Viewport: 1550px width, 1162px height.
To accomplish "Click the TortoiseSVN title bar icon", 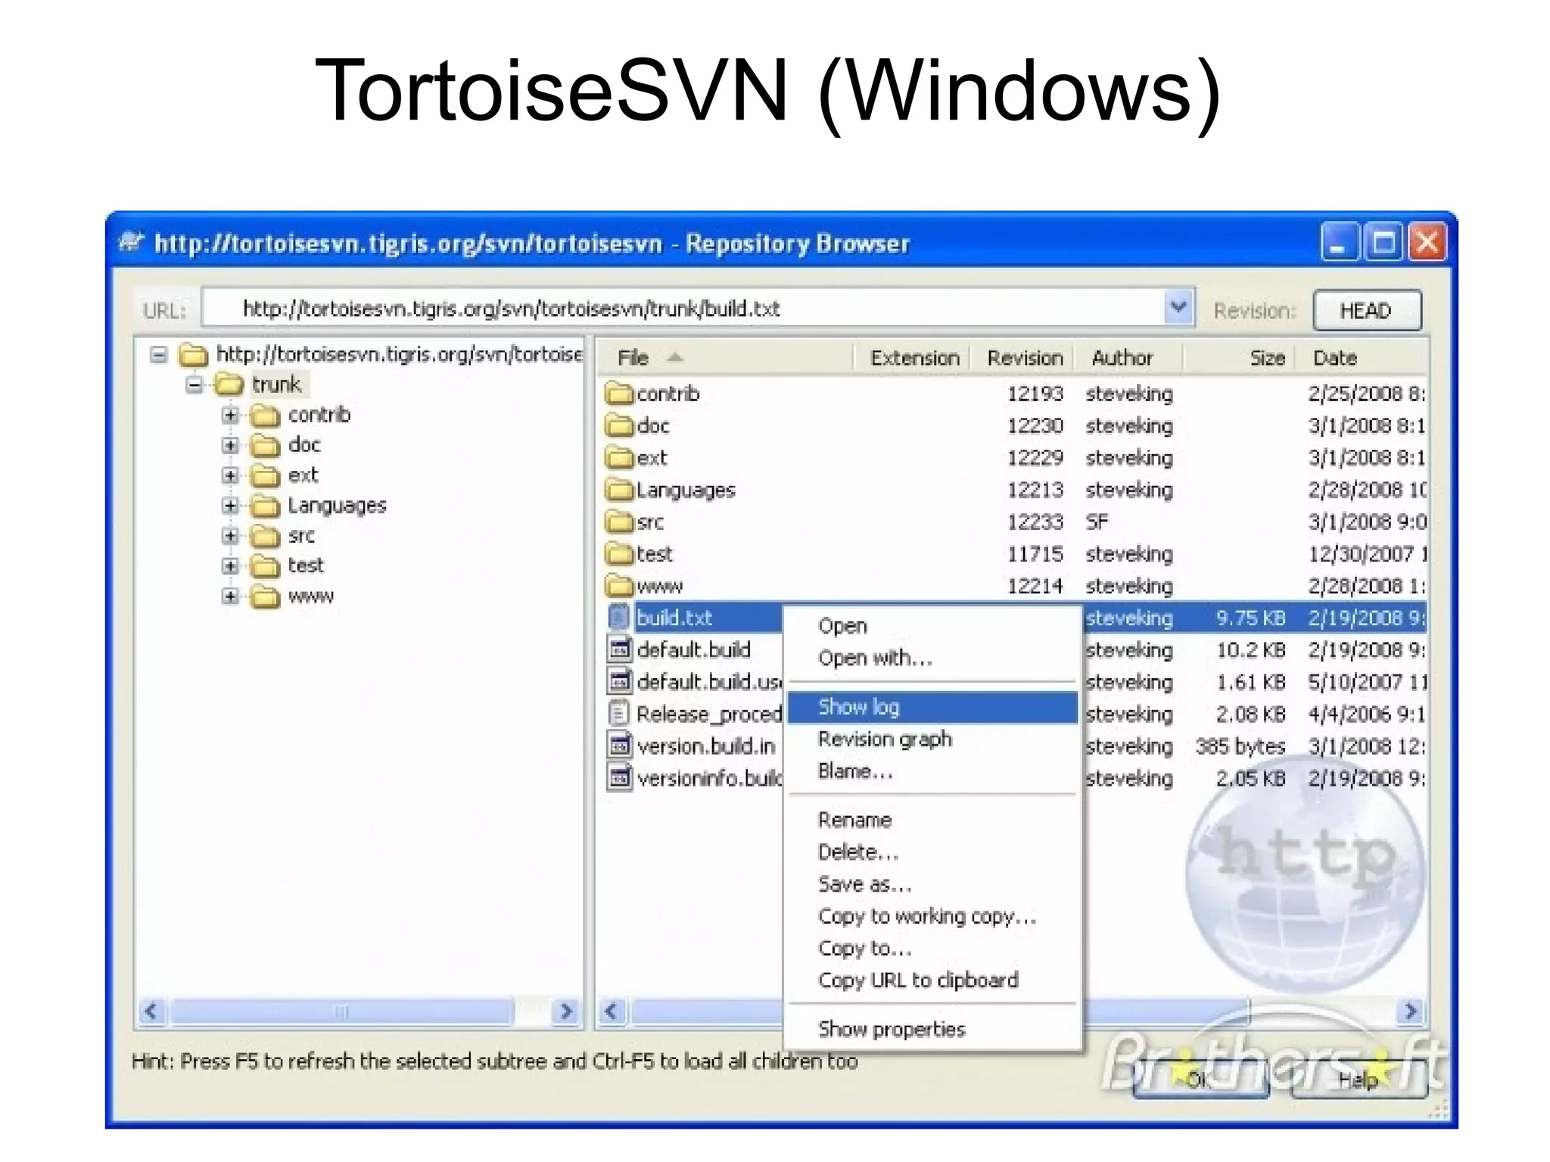I will pos(132,242).
